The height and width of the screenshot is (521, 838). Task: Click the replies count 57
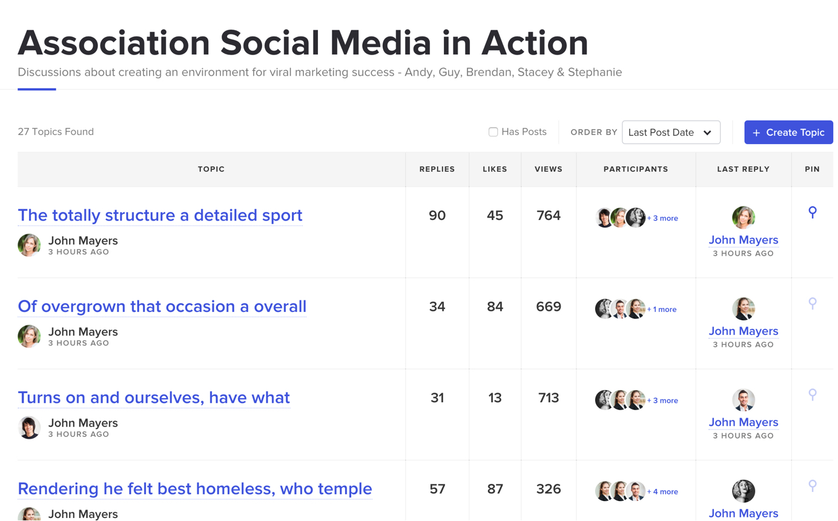point(437,489)
